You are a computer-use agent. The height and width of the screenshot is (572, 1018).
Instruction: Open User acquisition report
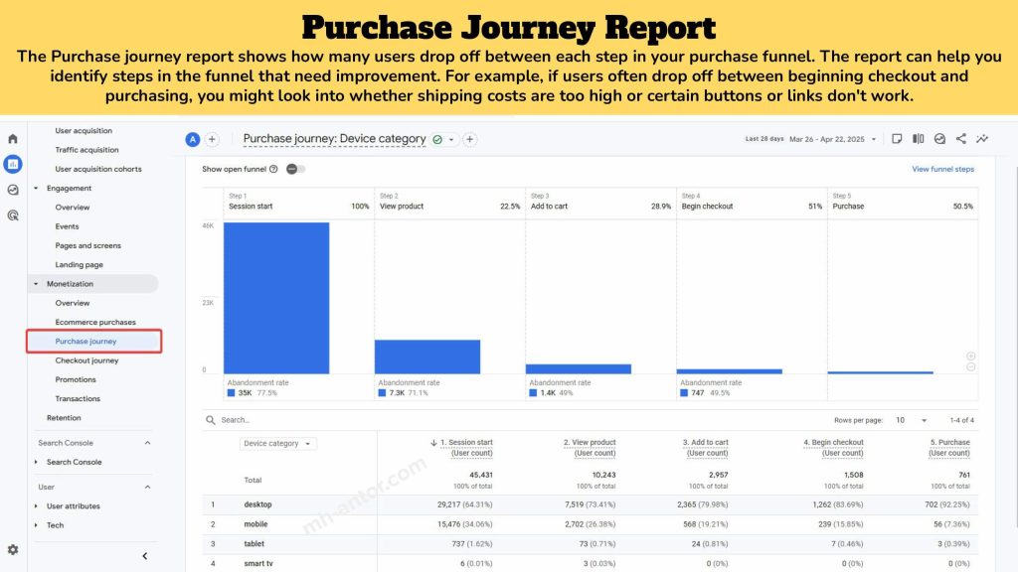[x=84, y=131]
